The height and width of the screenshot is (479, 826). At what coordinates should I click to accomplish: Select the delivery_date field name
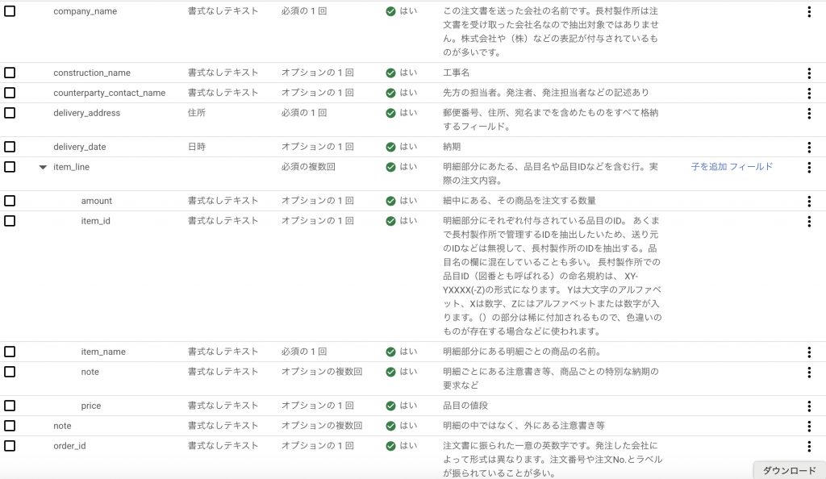80,147
